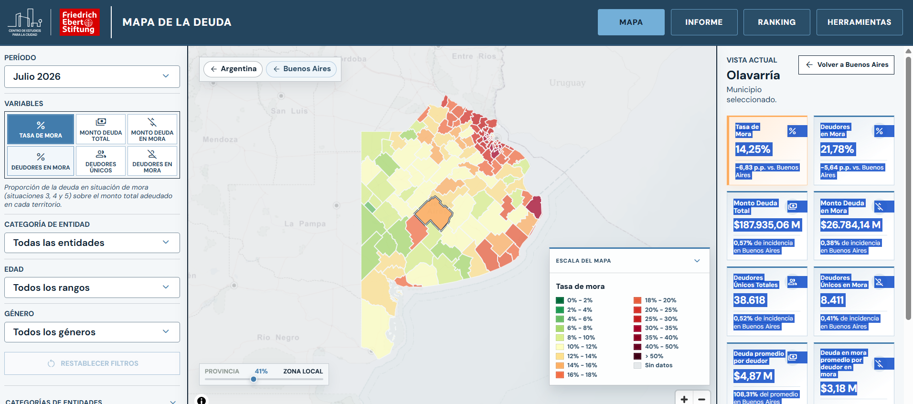Screen dimensions: 913x404
Task: Click people icon on Deudores Únicos Totales card
Action: click(x=793, y=282)
